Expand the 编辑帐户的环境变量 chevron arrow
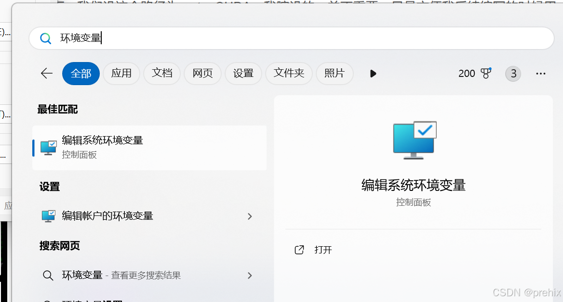Image resolution: width=563 pixels, height=302 pixels. click(250, 216)
